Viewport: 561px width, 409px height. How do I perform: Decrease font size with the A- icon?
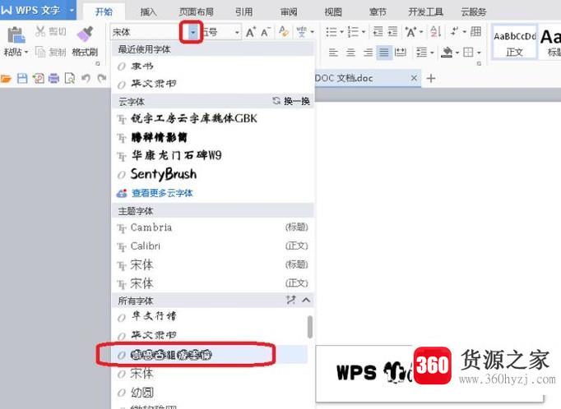pyautogui.click(x=266, y=32)
